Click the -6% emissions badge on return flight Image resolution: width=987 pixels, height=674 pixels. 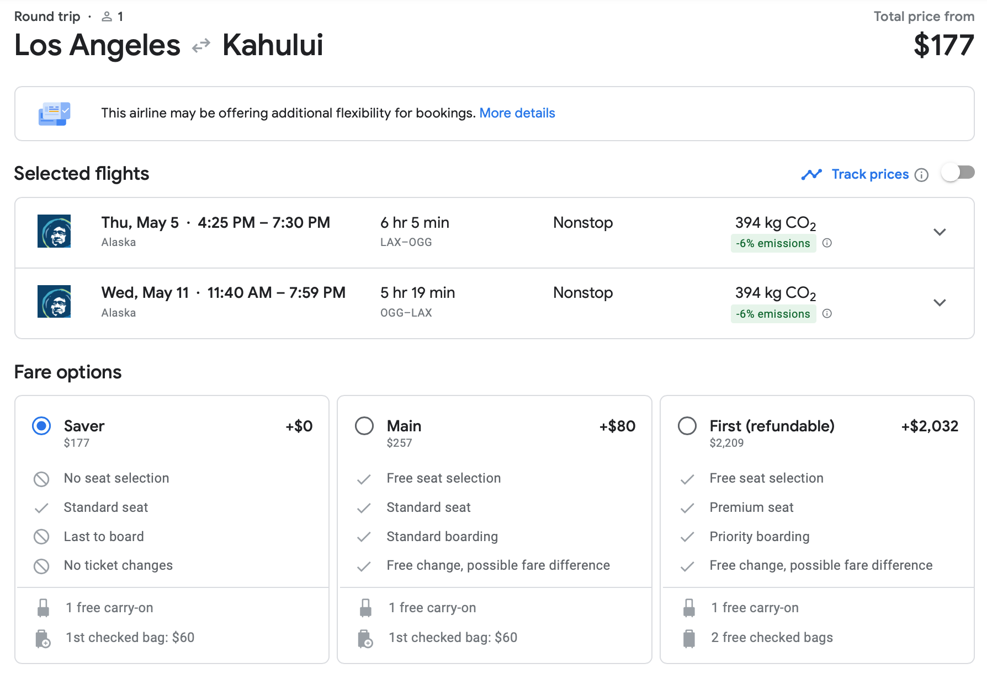(773, 314)
